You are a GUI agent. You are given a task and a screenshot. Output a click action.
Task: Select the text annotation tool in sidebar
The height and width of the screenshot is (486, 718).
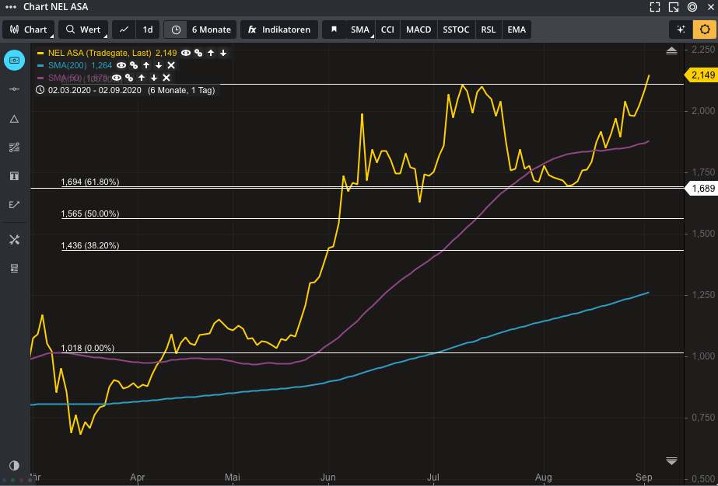coord(14,176)
